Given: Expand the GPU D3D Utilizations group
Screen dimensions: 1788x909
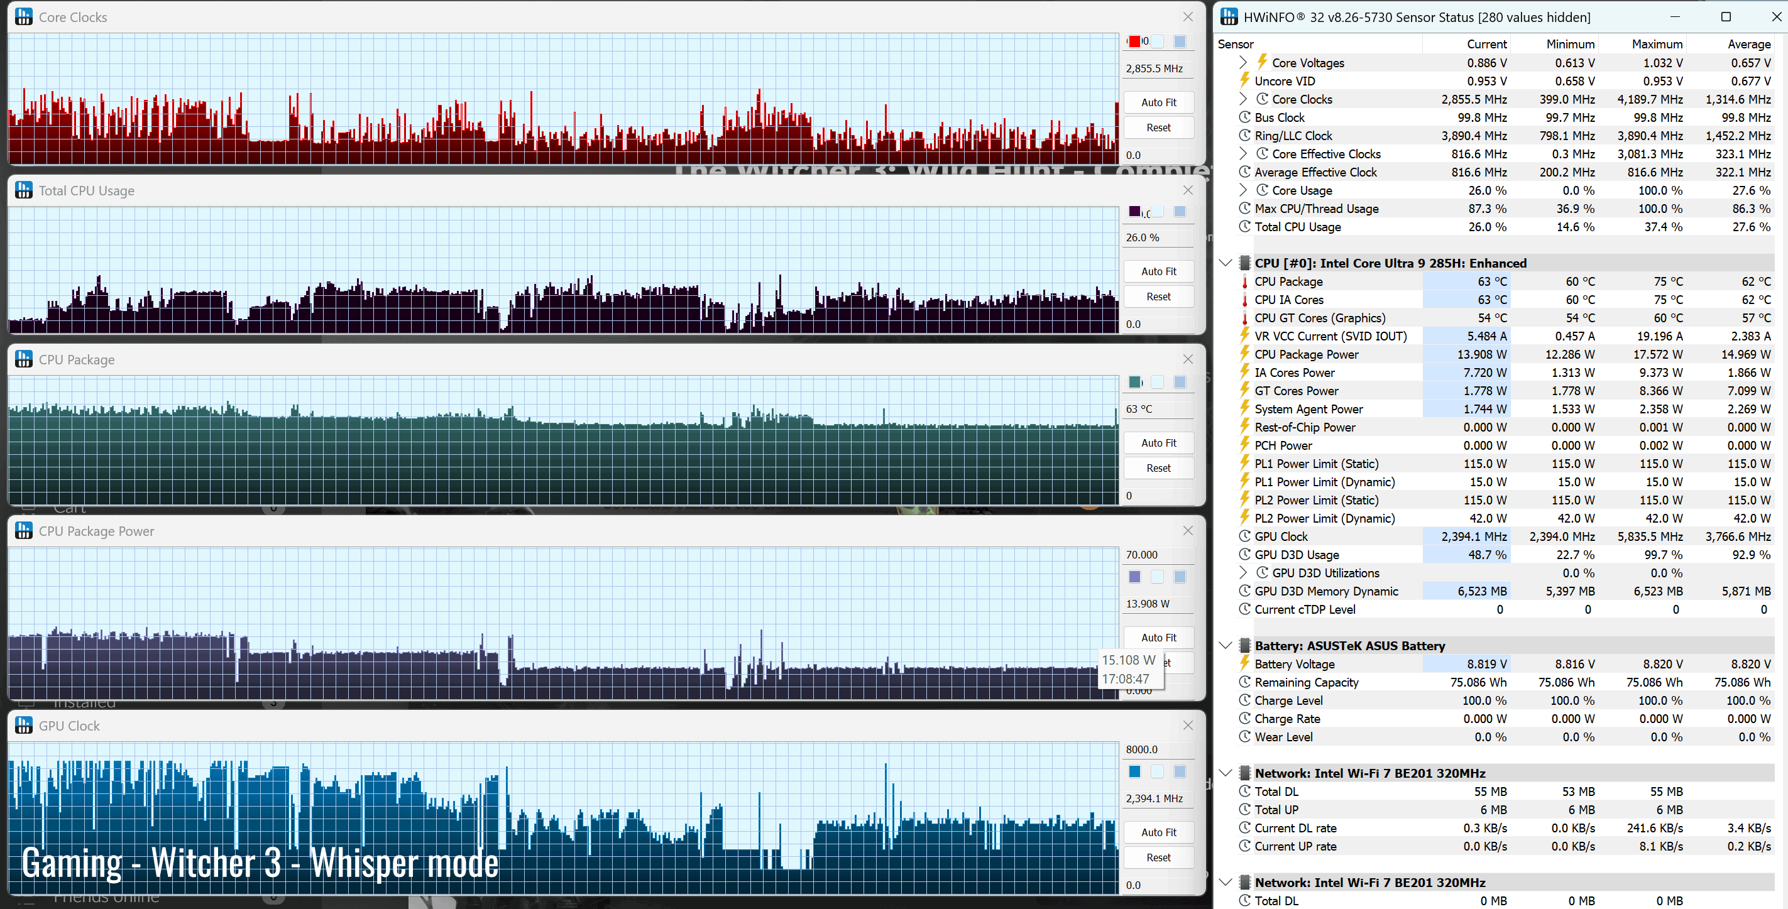Looking at the screenshot, I should point(1243,572).
